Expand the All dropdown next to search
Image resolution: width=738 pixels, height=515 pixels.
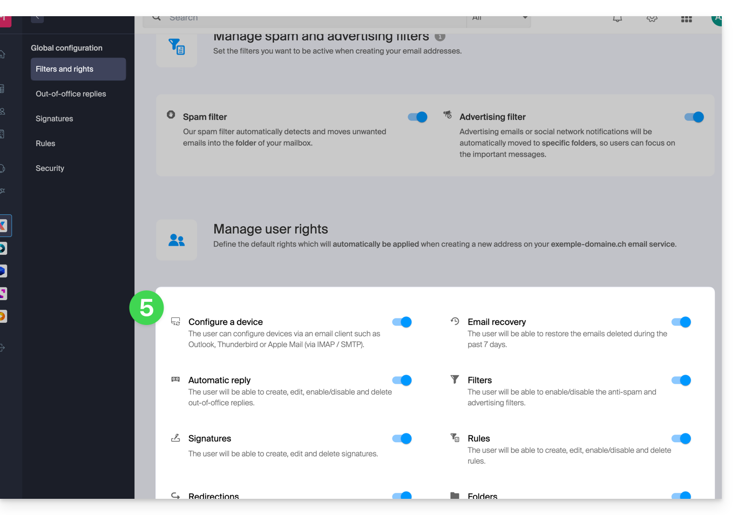click(x=499, y=19)
